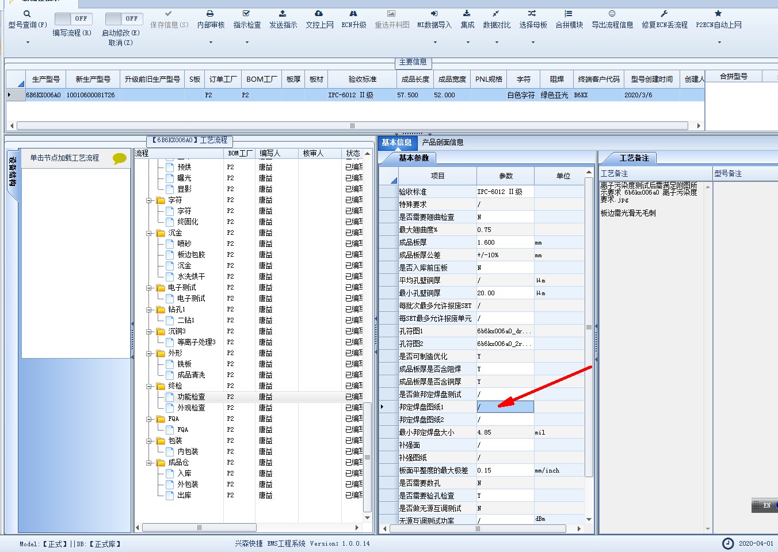Image resolution: width=778 pixels, height=552 pixels.
Task: Open dropdown arrow under 指示检查
Action: tap(247, 42)
